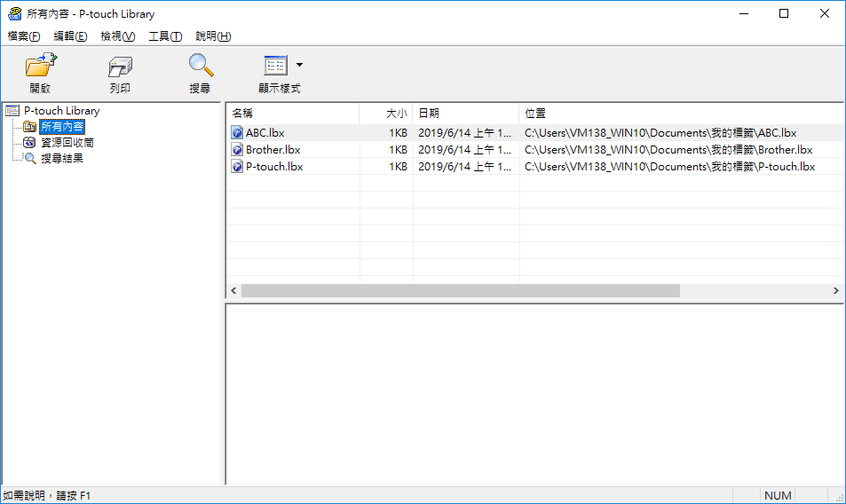Click the NUM indicator in the status bar
This screenshot has width=846, height=504.
coord(778,495)
